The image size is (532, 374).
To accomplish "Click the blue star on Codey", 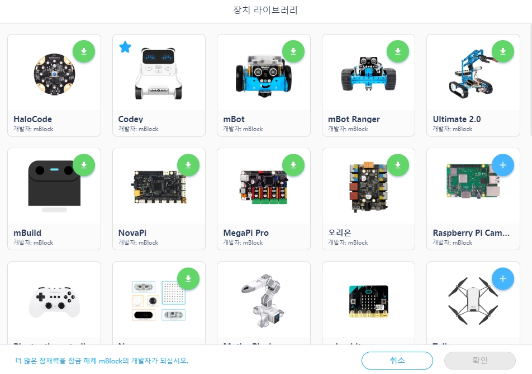I will [x=125, y=47].
